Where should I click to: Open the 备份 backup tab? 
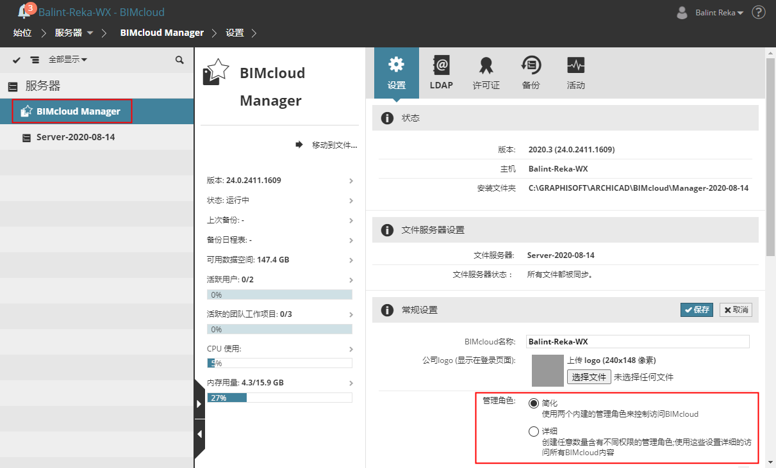click(x=531, y=72)
